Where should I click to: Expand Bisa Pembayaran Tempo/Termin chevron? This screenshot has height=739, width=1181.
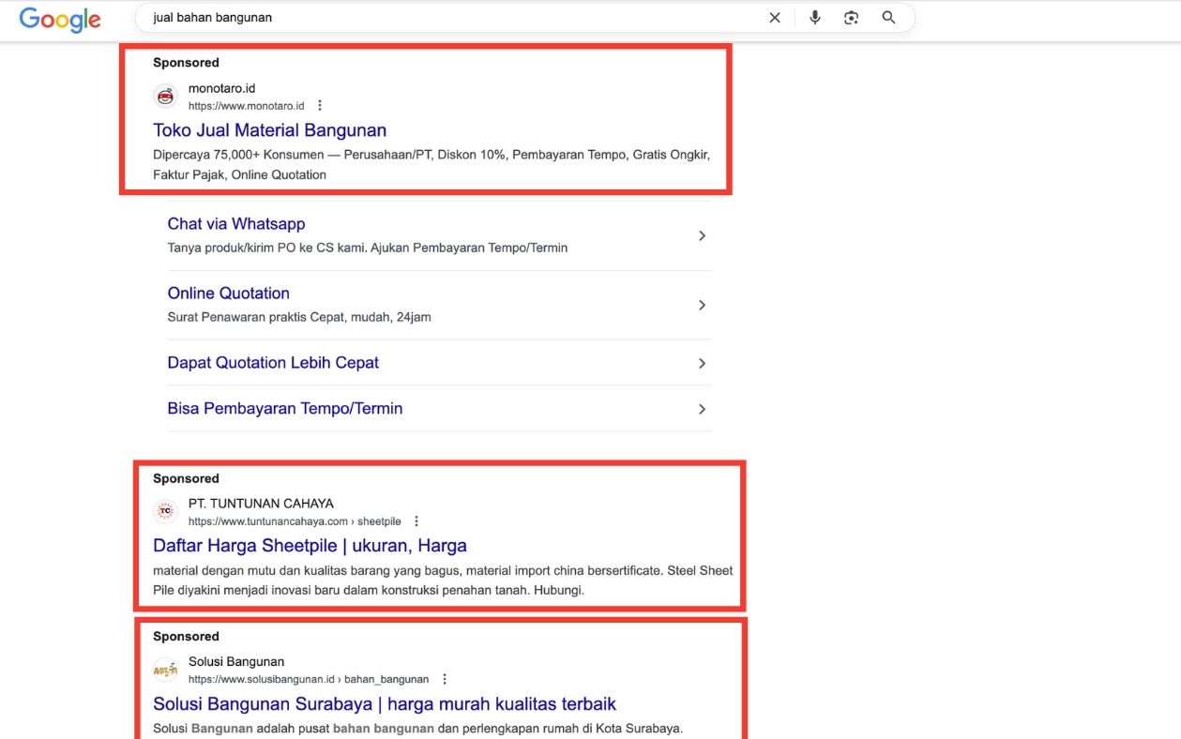[x=702, y=410]
